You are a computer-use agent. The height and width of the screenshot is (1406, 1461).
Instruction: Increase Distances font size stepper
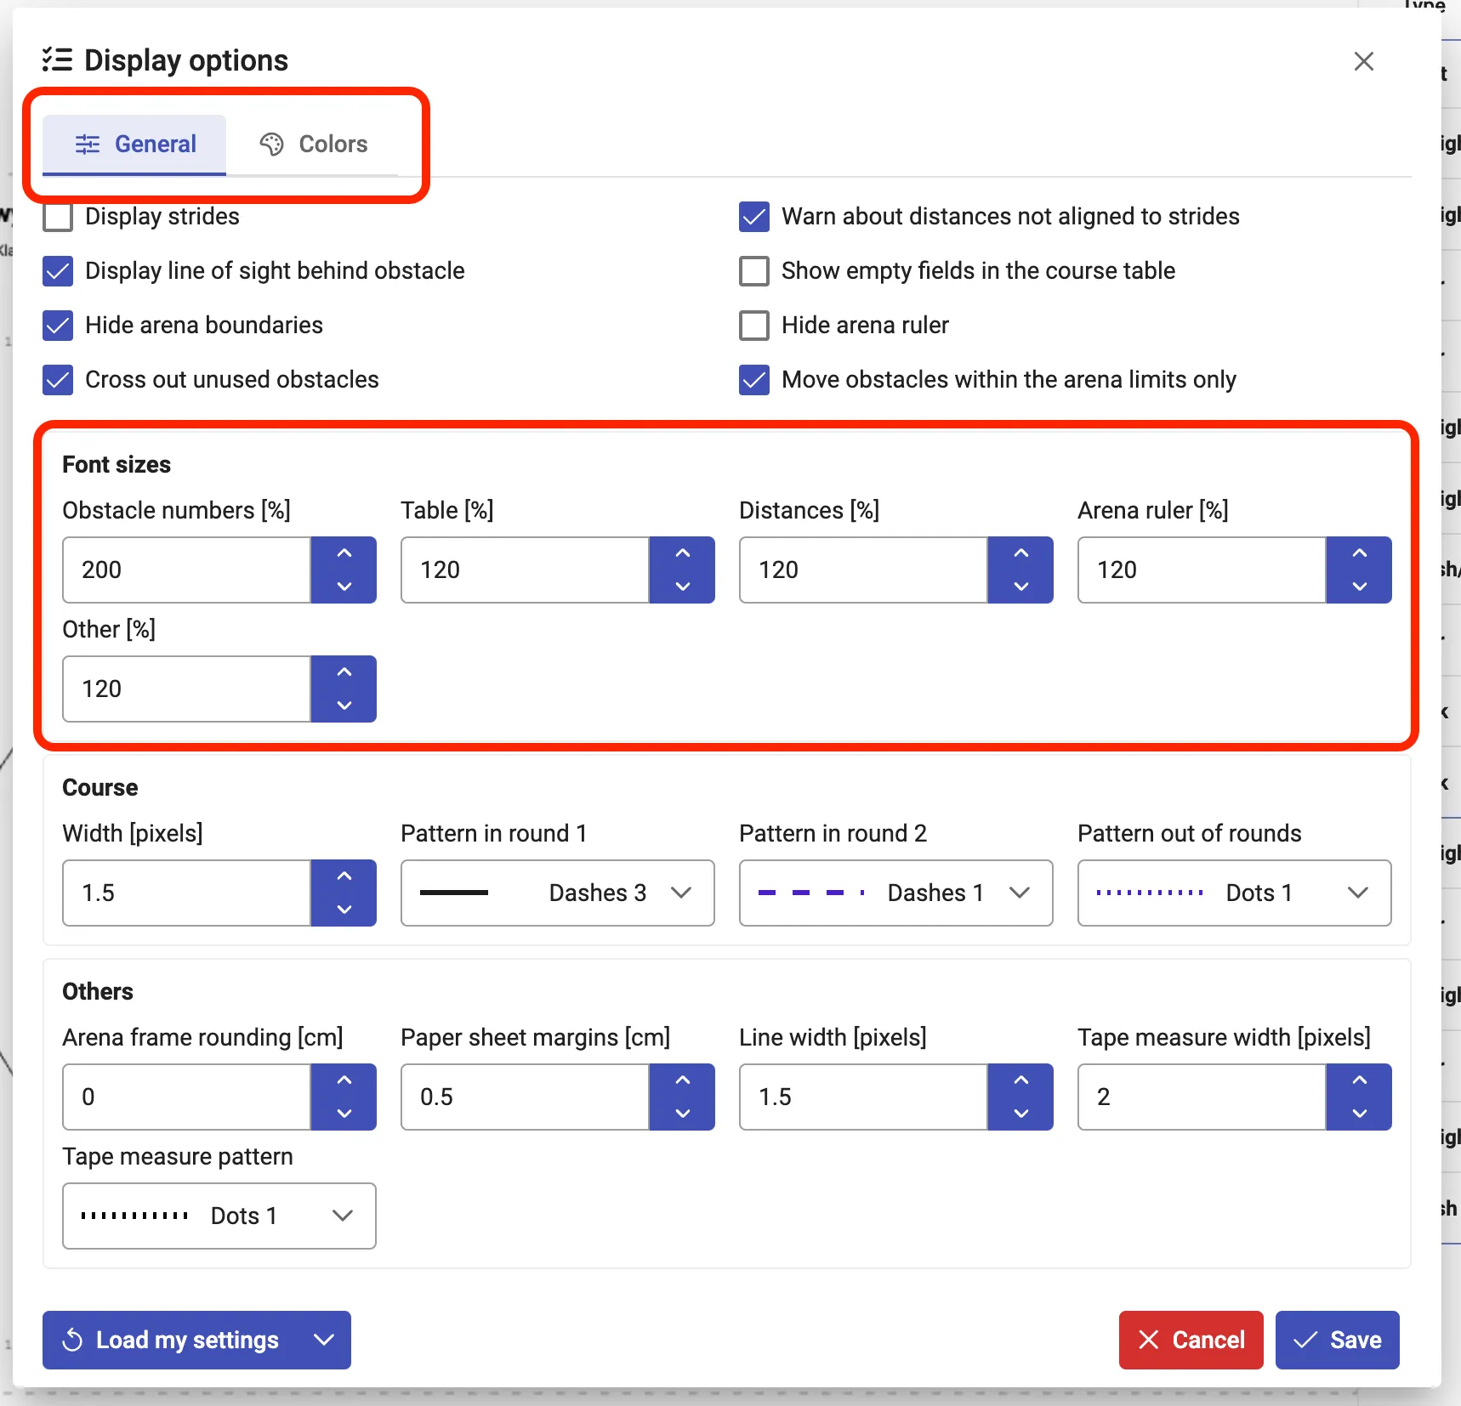pos(1020,553)
